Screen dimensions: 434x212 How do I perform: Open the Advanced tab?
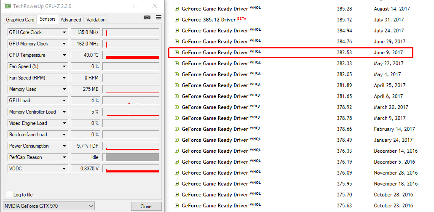71,20
